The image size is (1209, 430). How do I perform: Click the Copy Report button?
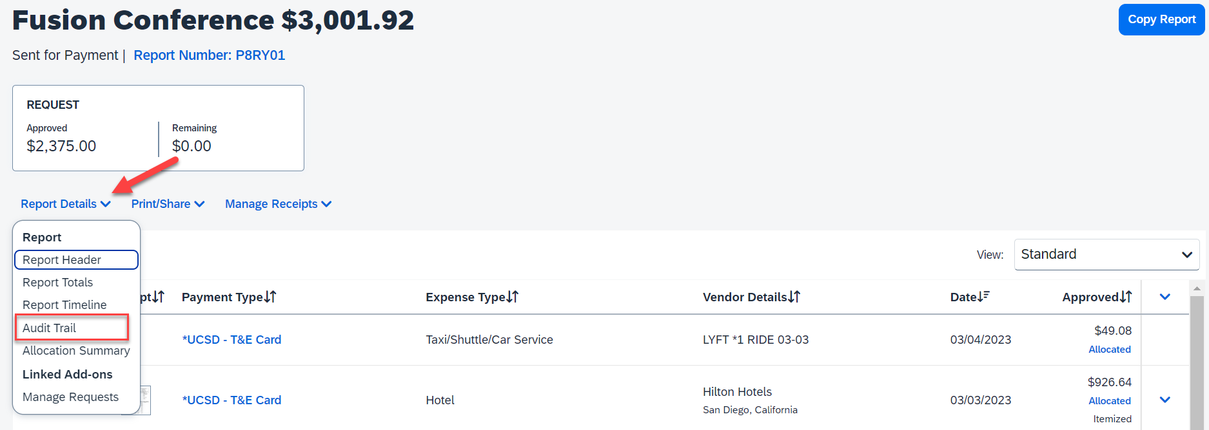click(x=1161, y=19)
